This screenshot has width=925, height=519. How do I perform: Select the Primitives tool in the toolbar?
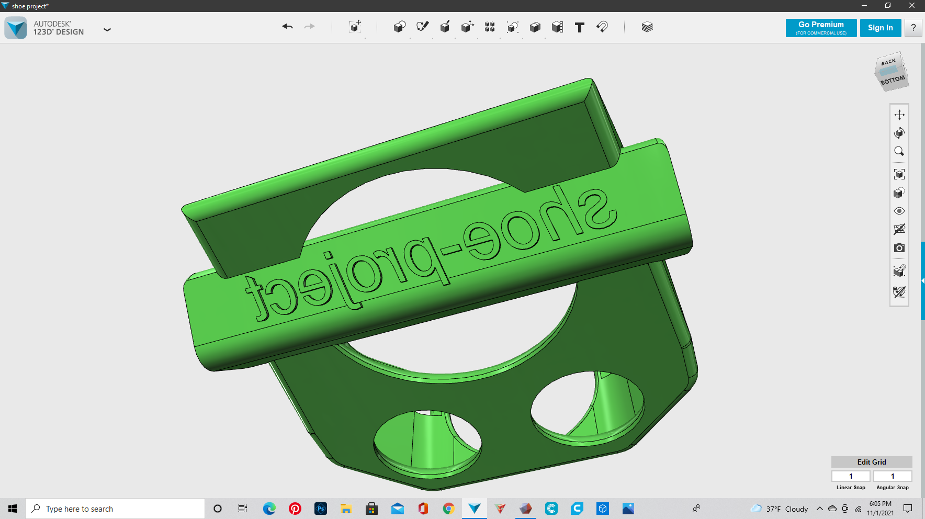pos(399,27)
